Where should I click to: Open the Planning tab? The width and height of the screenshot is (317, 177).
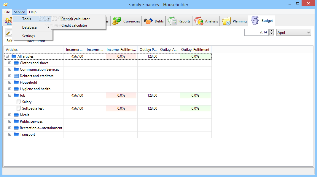coord(234,21)
